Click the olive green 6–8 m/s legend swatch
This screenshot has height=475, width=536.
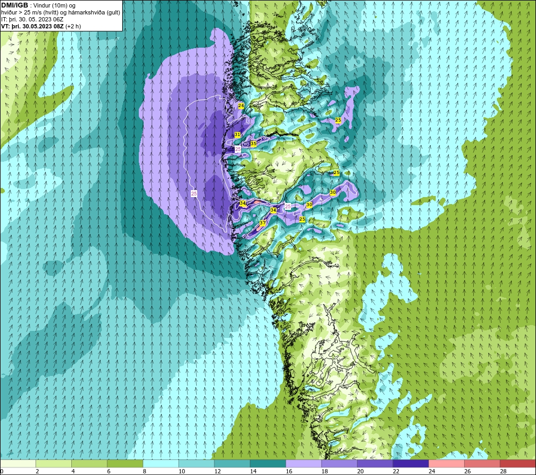pos(125,463)
